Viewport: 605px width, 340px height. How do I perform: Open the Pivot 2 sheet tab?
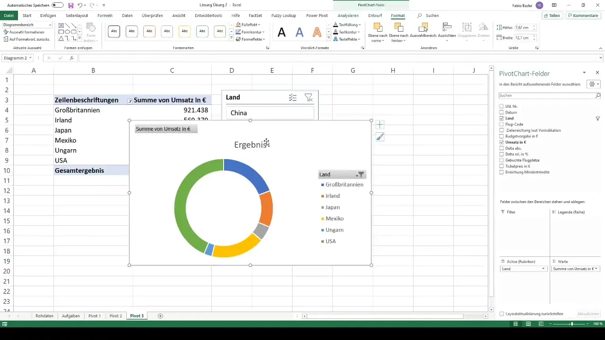pos(116,316)
